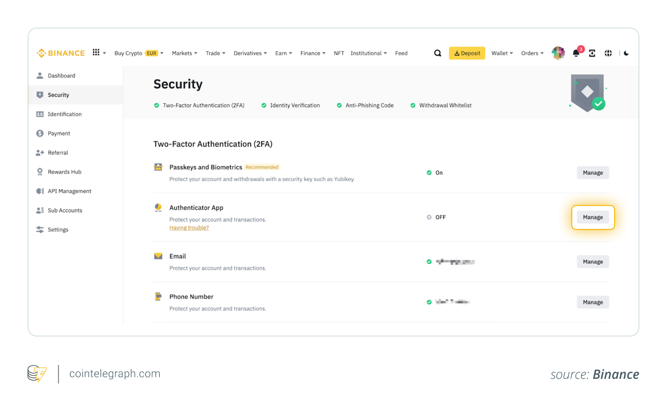Open the apps grid menu icon

pos(96,52)
